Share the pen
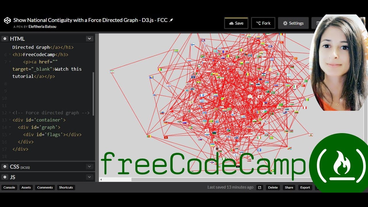The image size is (368, 207). click(x=289, y=187)
